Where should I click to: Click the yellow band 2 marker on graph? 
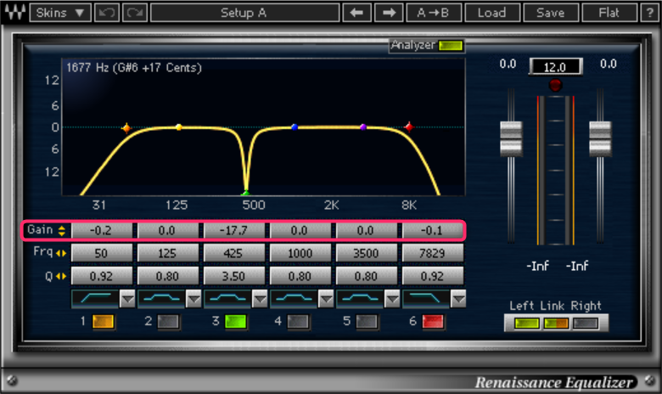coord(179,127)
